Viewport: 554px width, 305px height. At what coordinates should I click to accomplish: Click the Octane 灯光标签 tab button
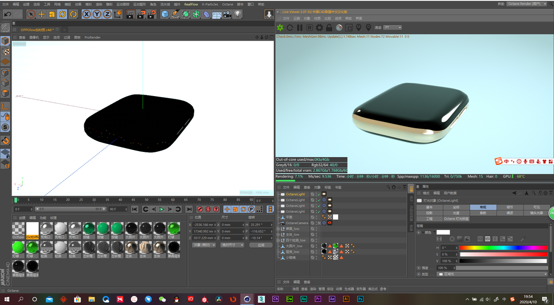click(x=456, y=219)
